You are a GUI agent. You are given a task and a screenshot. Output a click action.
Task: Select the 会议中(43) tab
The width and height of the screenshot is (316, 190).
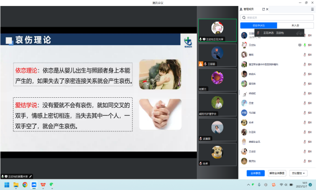pyautogui.click(x=258, y=26)
